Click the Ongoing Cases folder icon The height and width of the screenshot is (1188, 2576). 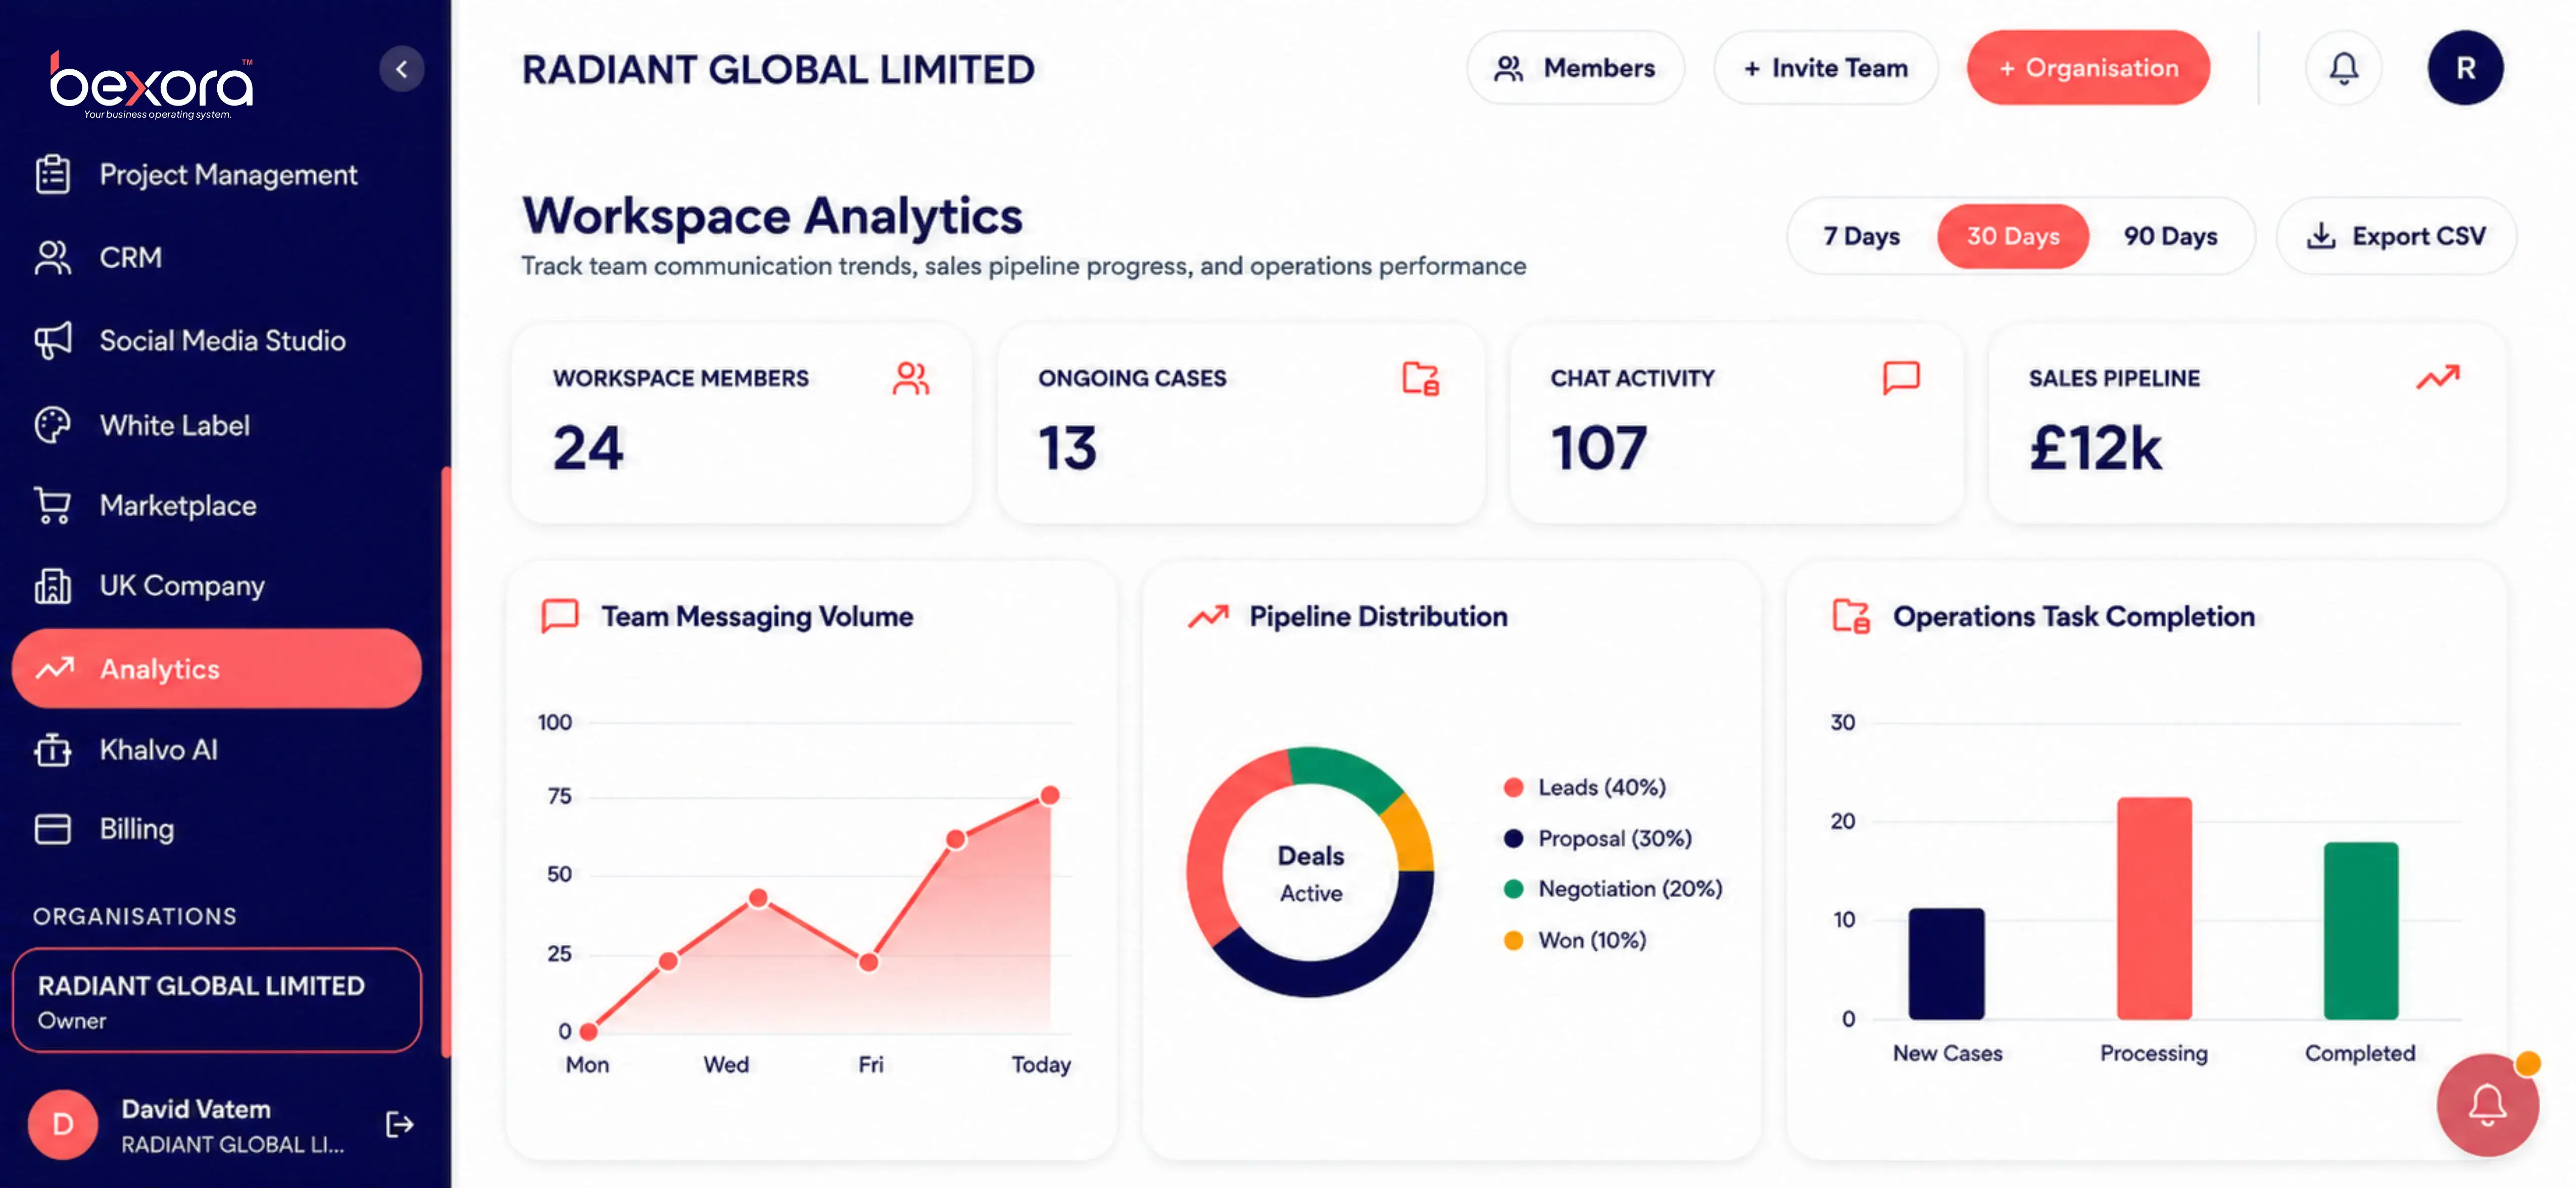1421,378
